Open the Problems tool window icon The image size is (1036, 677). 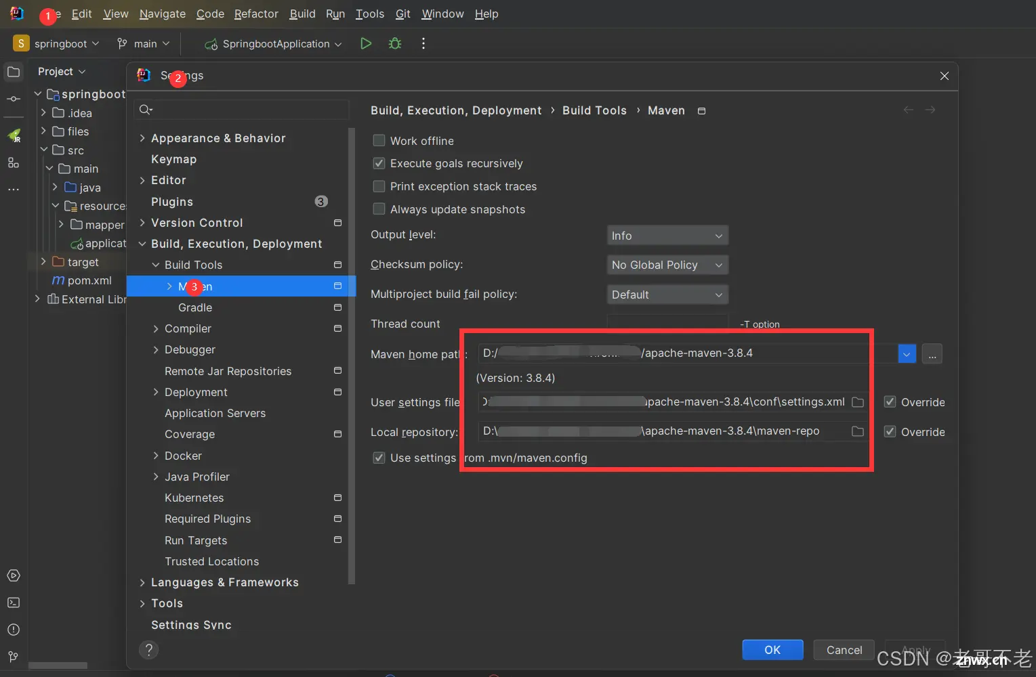pyautogui.click(x=14, y=630)
